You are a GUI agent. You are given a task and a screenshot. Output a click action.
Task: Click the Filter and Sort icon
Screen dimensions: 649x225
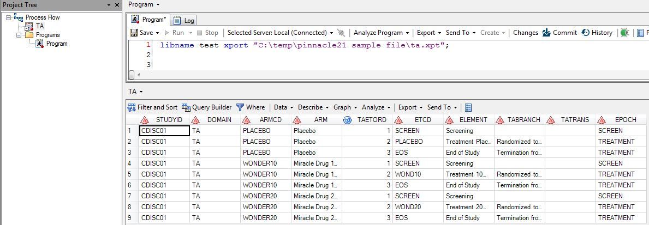132,107
